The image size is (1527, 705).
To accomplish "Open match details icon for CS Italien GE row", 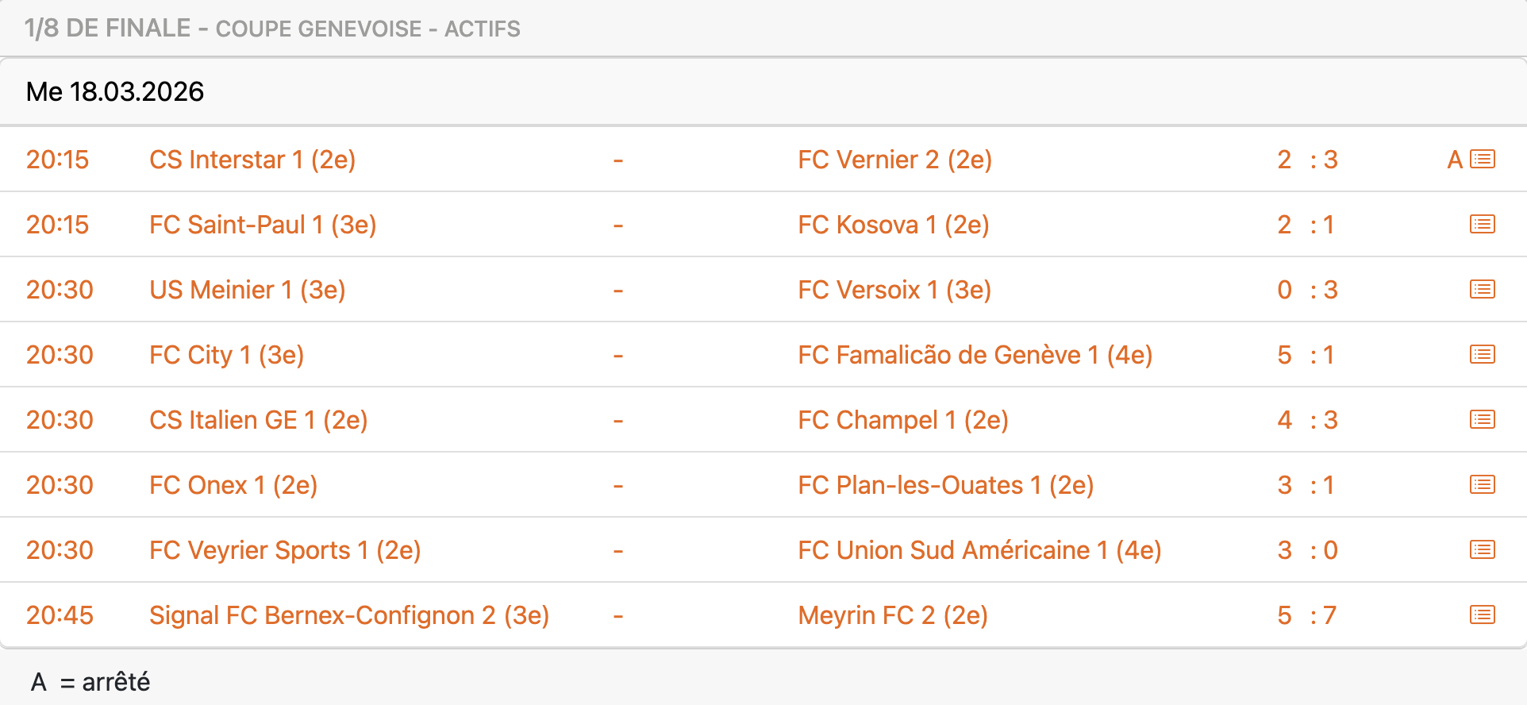I will point(1482,420).
